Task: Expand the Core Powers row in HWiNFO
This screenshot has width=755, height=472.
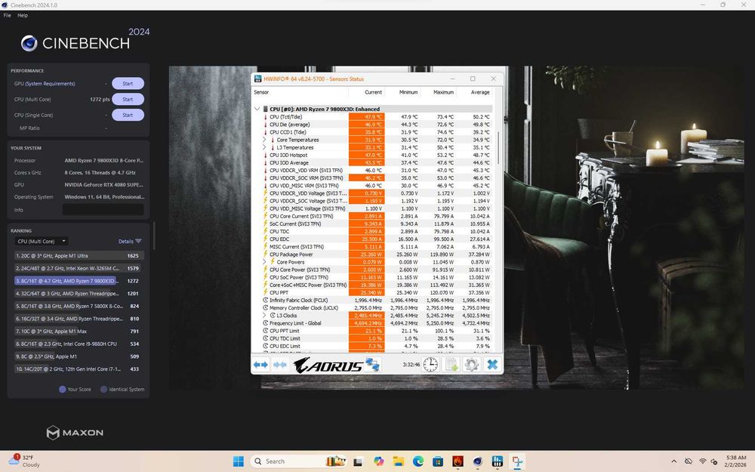Action: (x=264, y=262)
